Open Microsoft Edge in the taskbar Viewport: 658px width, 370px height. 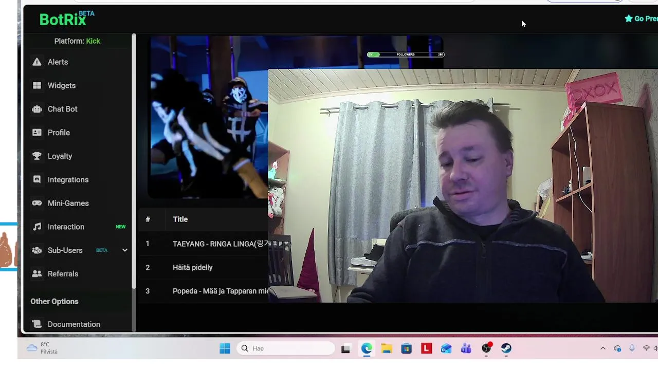(x=367, y=348)
